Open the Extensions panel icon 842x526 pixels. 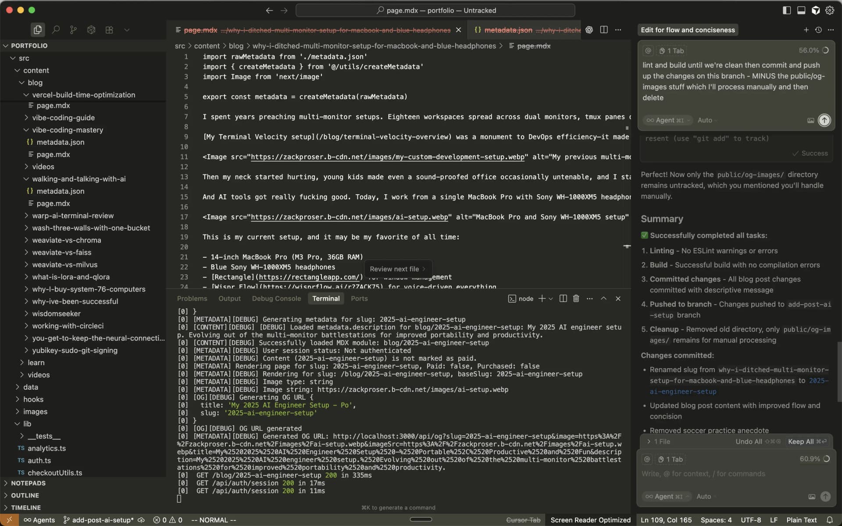pyautogui.click(x=109, y=30)
